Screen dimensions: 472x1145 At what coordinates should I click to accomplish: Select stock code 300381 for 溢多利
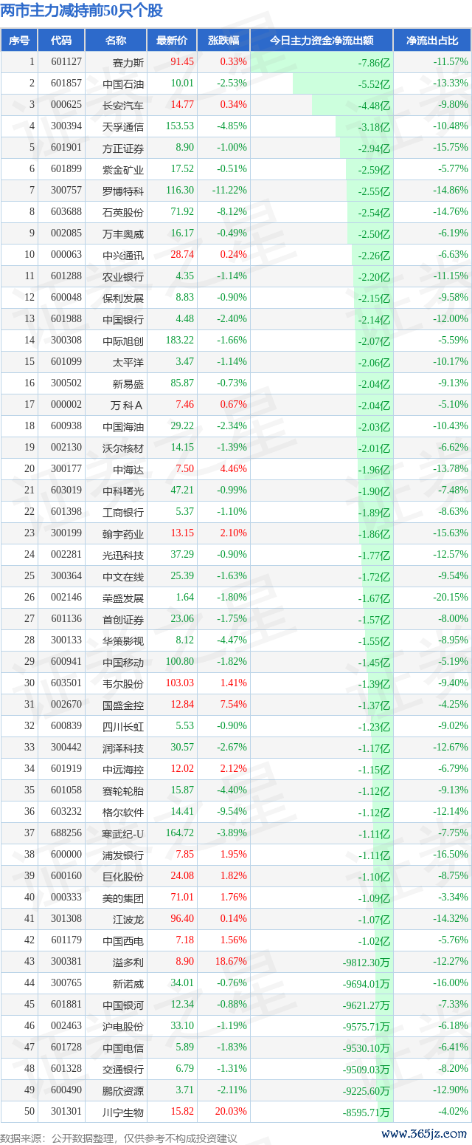pyautogui.click(x=66, y=962)
